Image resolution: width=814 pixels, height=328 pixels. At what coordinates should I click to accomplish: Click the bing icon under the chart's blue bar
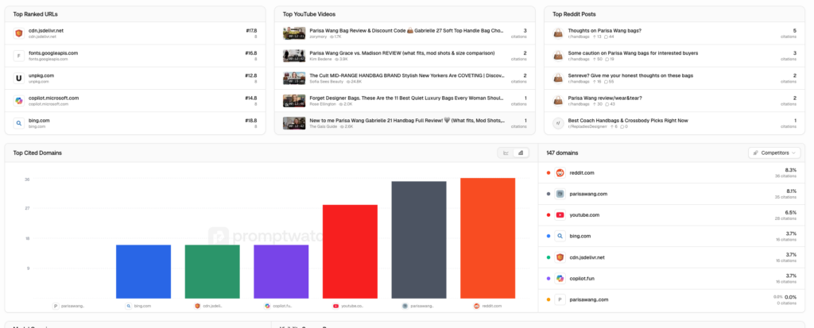[x=129, y=307]
